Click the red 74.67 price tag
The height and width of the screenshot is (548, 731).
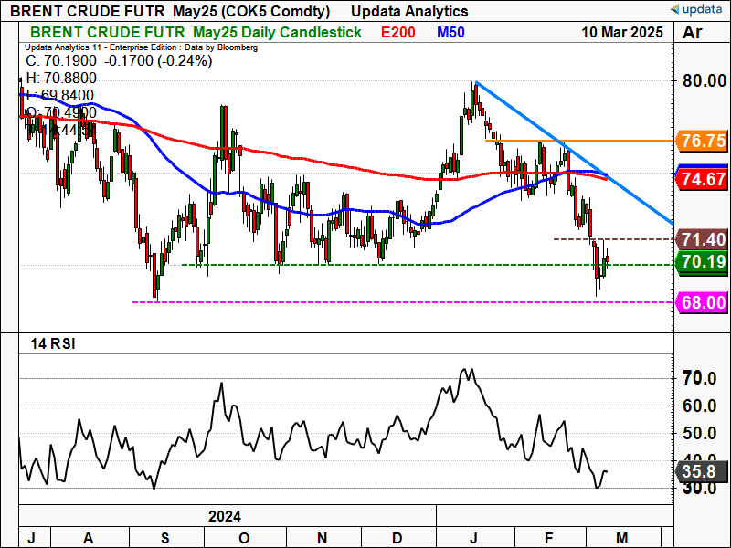[x=703, y=180]
